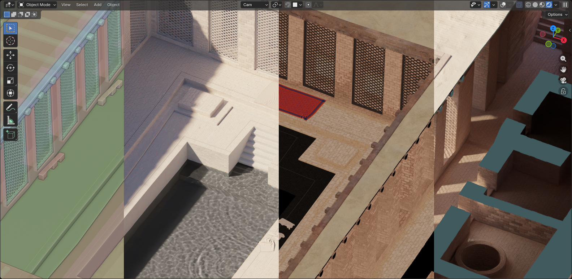Click the red X axis gizmo ball
This screenshot has height=279, width=572.
click(563, 40)
